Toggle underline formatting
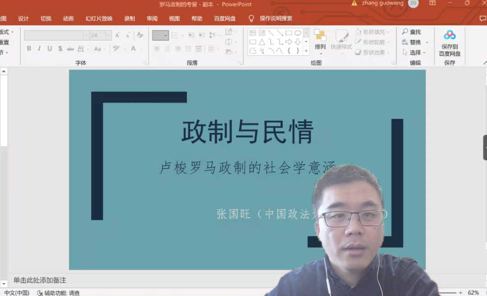This screenshot has width=487, height=296. pyautogui.click(x=50, y=49)
